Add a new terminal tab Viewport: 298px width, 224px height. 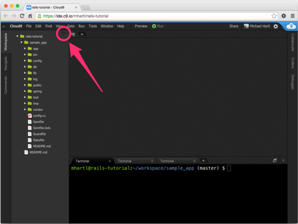[x=203, y=161]
